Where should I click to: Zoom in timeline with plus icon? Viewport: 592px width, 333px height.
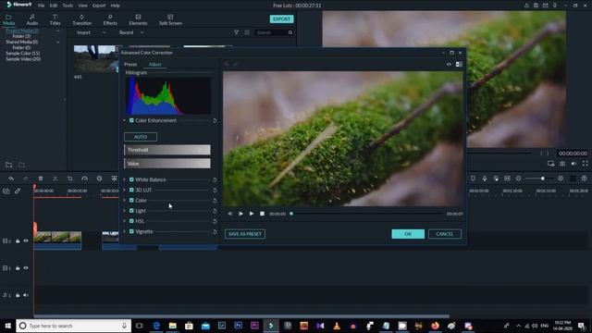click(561, 179)
